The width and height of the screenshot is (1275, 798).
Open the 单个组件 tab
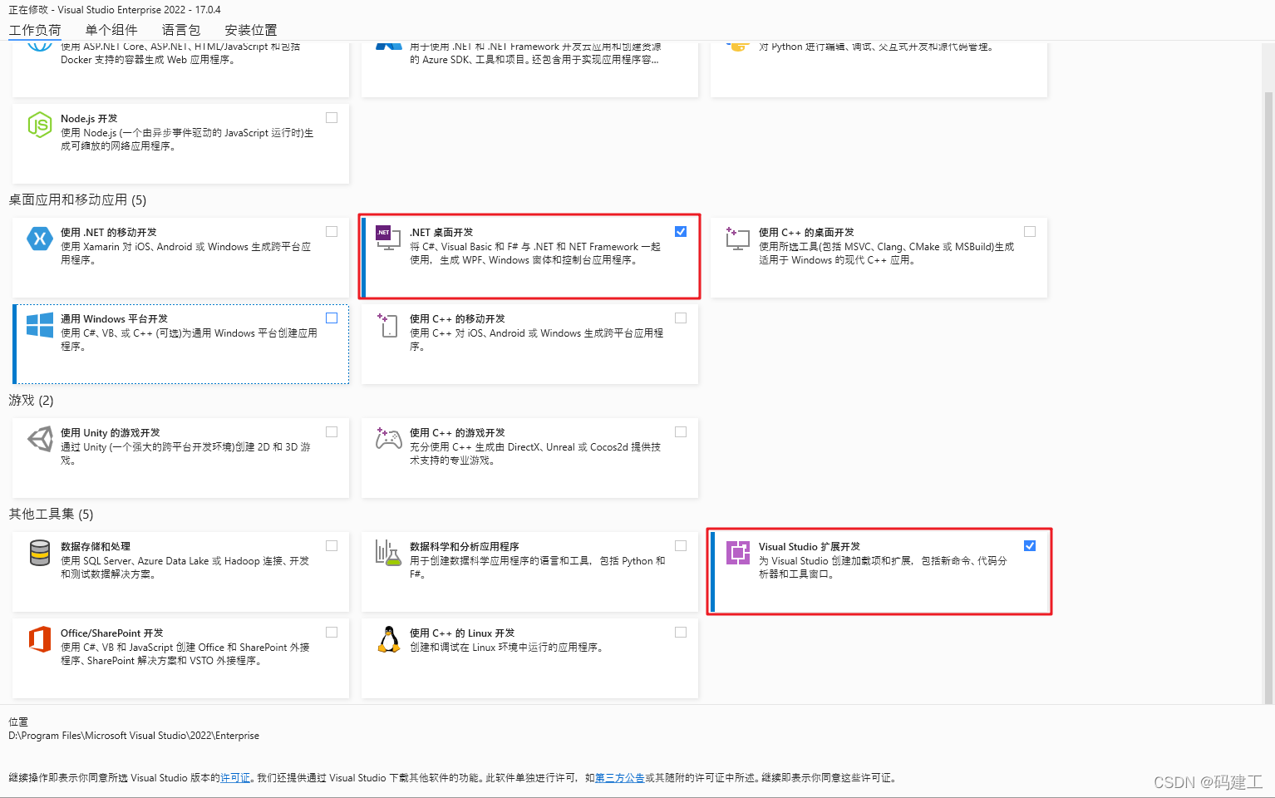click(111, 30)
